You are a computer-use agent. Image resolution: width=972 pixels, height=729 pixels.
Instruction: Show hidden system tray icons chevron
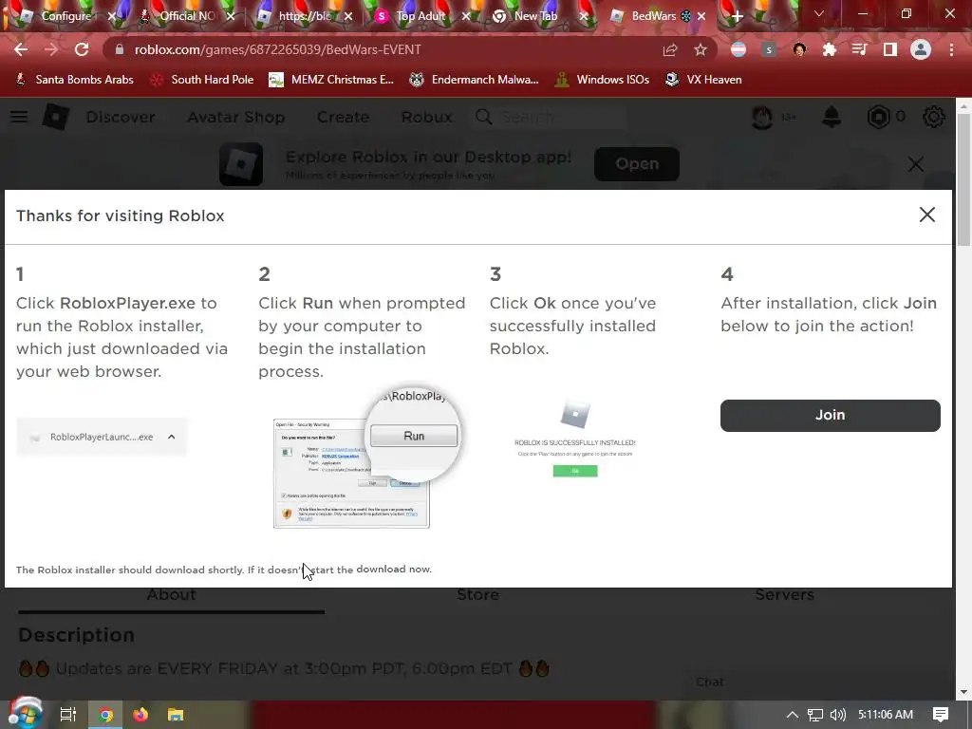point(792,715)
